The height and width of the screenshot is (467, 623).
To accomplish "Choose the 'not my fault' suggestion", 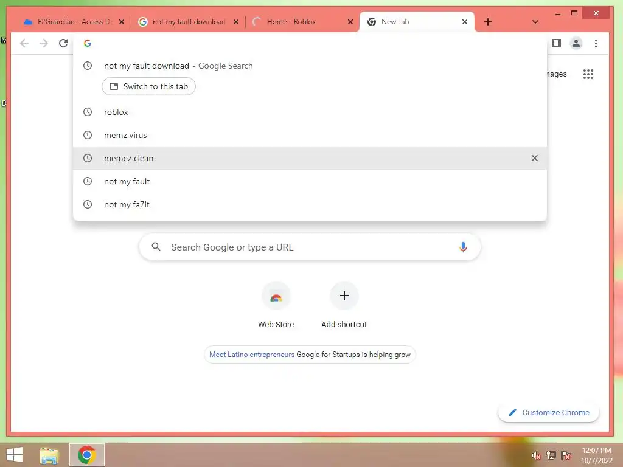I will (x=310, y=181).
